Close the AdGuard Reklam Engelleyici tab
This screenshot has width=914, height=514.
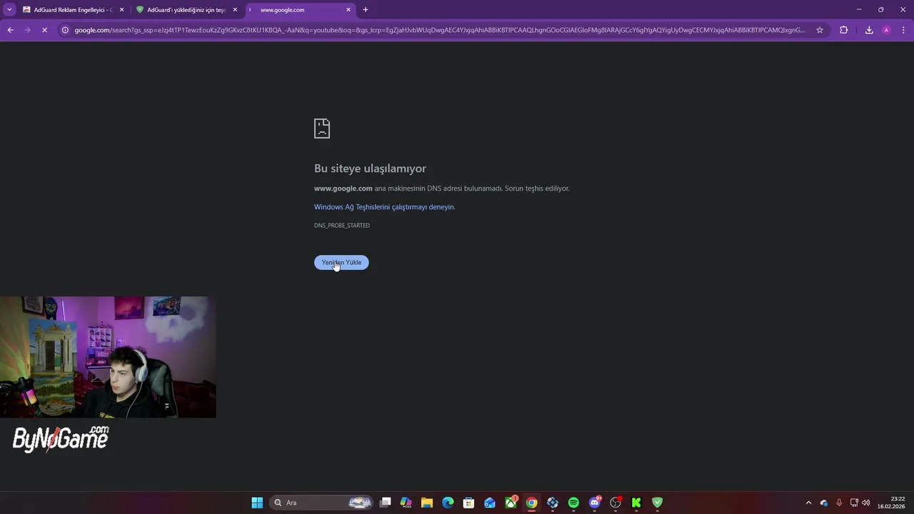click(x=121, y=10)
